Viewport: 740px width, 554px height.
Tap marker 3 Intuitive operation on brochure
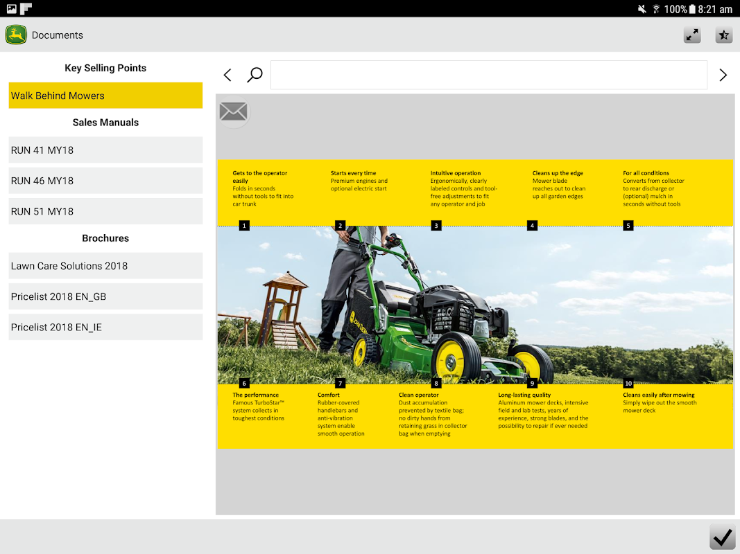coord(436,225)
